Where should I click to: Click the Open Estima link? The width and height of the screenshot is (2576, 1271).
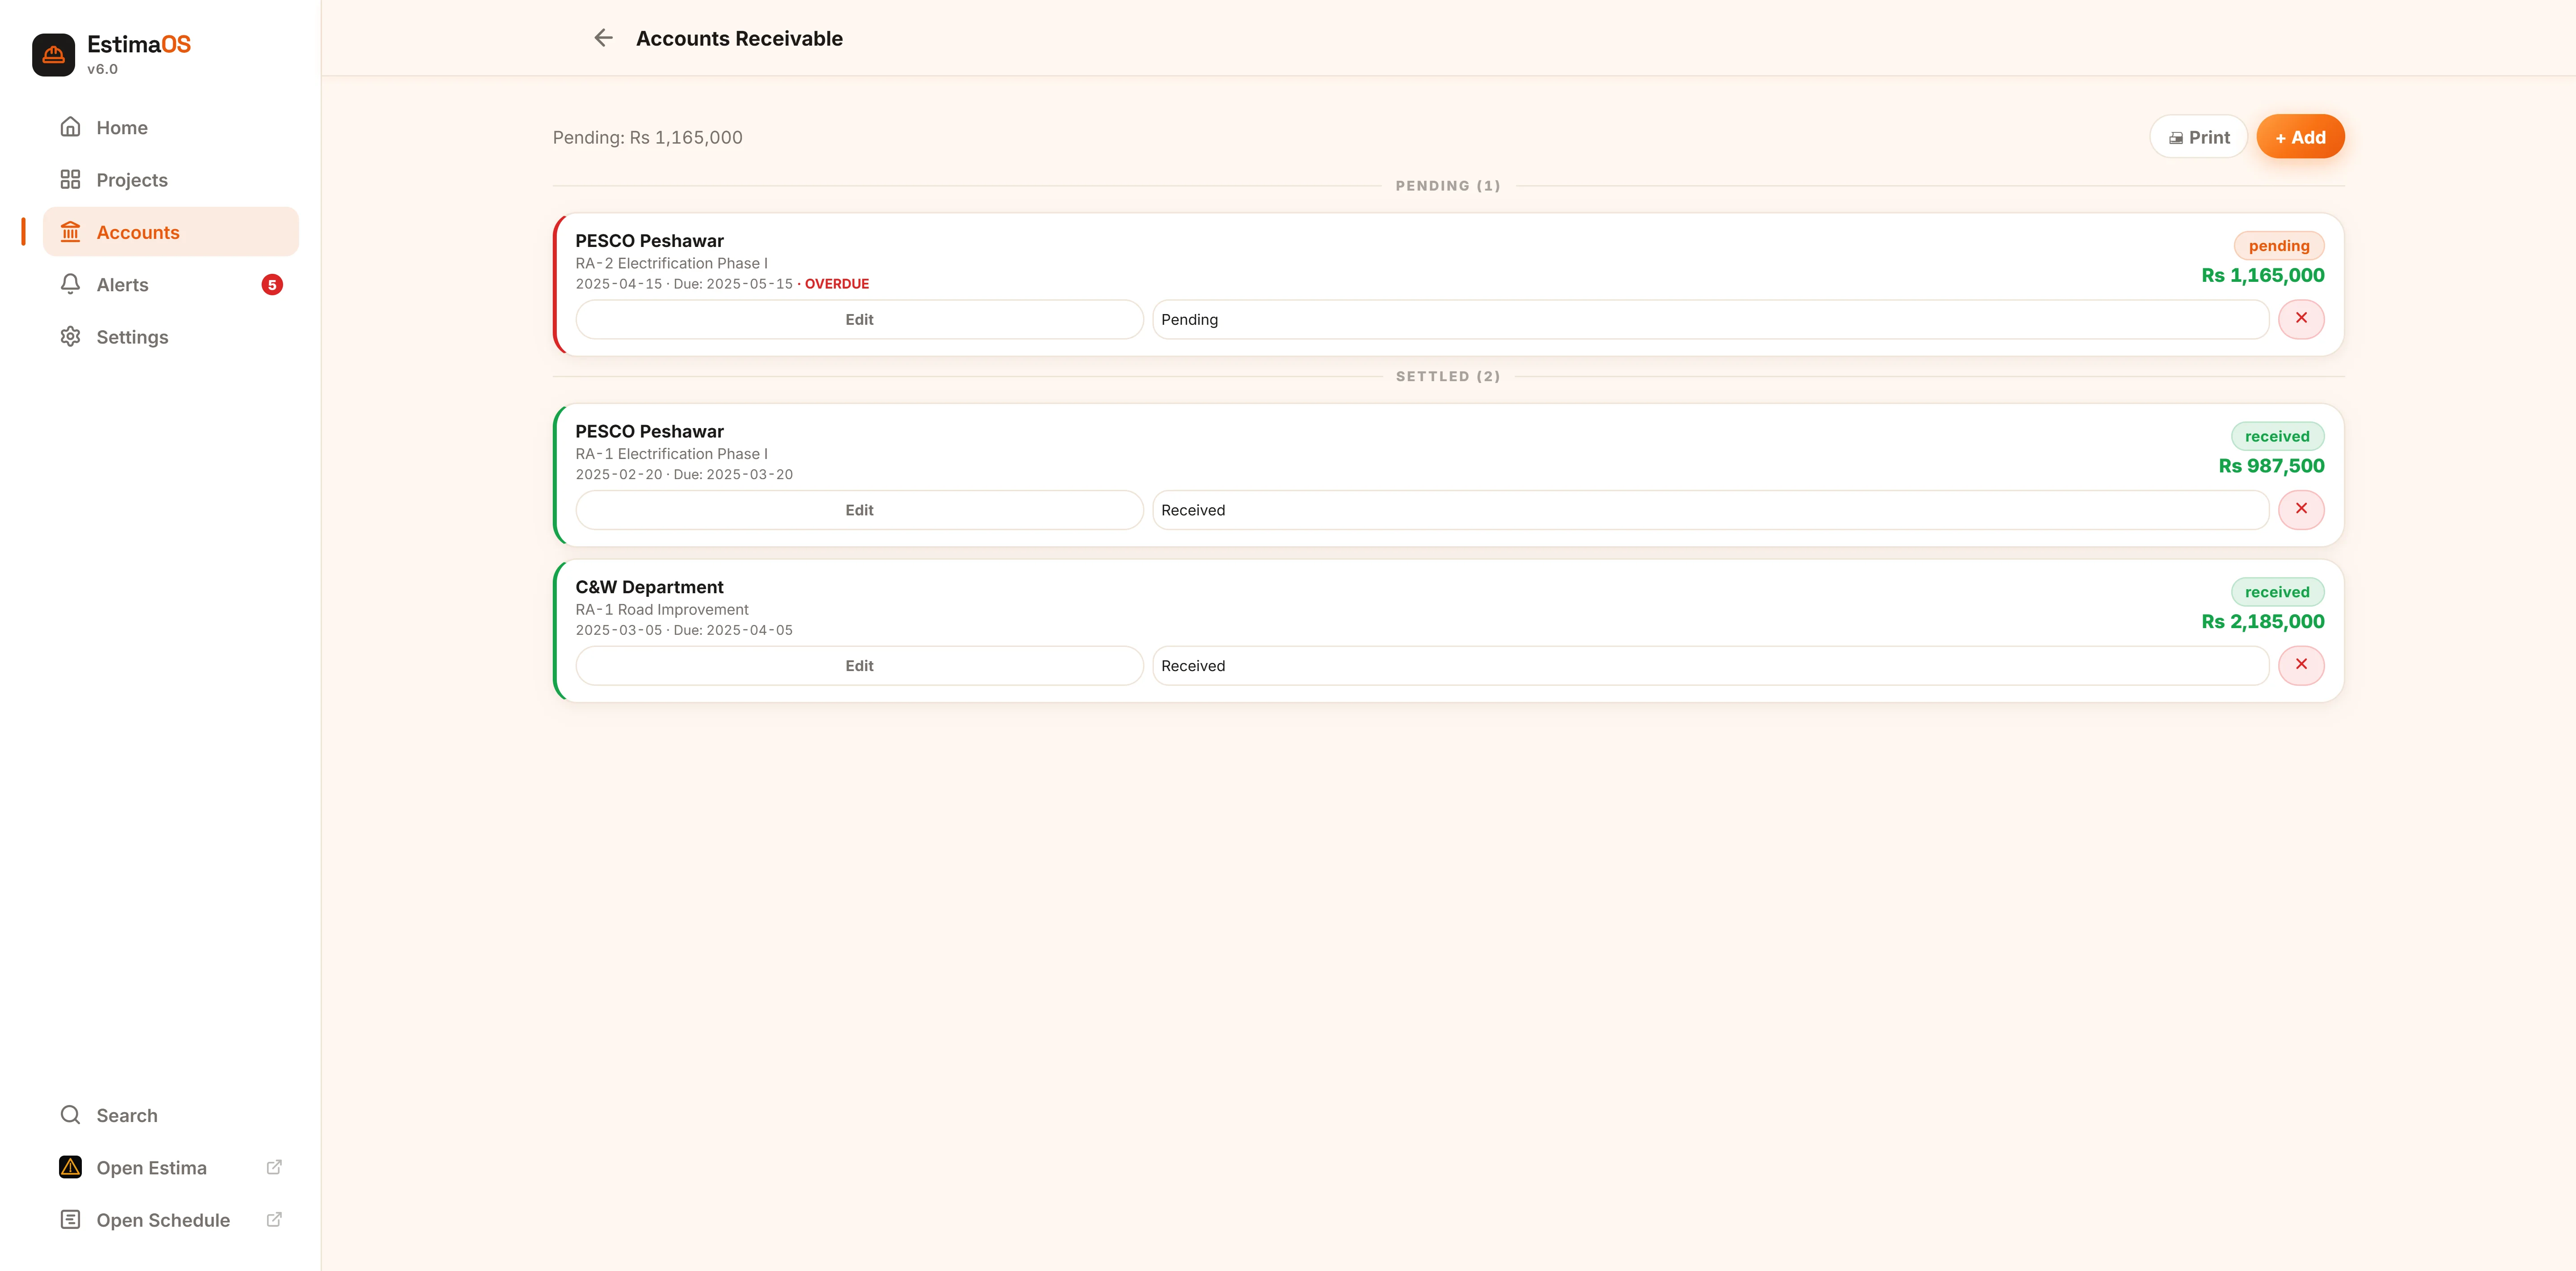tap(171, 1168)
